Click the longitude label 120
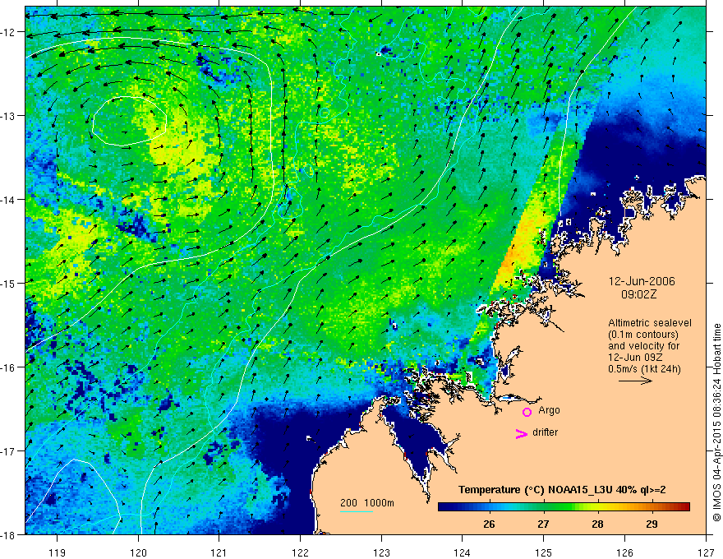This screenshot has height=559, width=723. point(138,553)
